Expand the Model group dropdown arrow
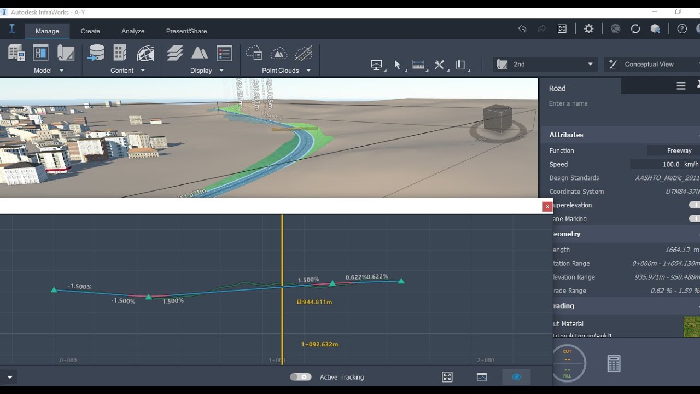The image size is (700, 394). tap(61, 71)
